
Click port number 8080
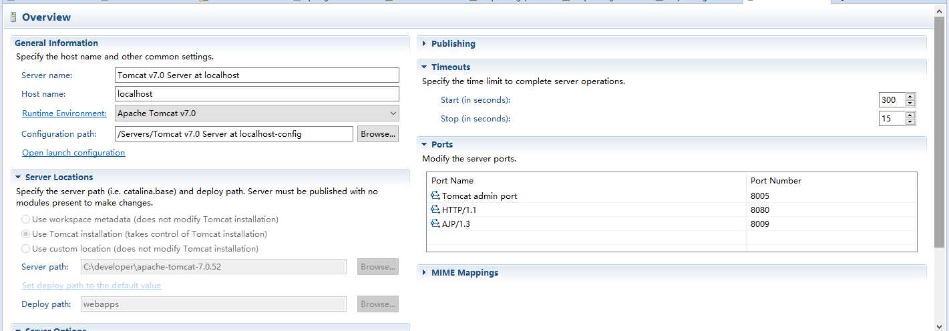[x=760, y=210]
